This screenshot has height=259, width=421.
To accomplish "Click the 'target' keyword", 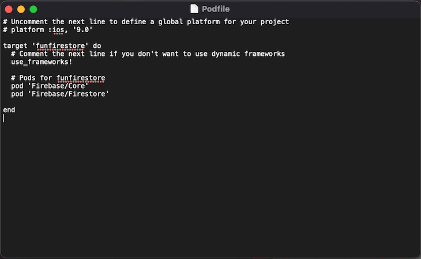I will point(15,46).
